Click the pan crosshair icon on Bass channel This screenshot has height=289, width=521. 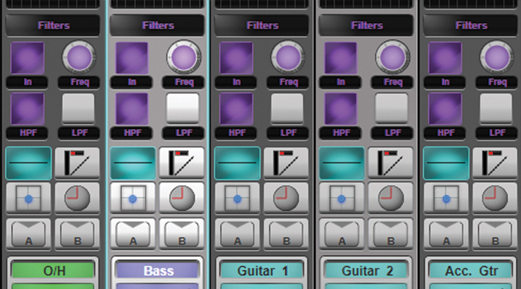click(x=132, y=198)
